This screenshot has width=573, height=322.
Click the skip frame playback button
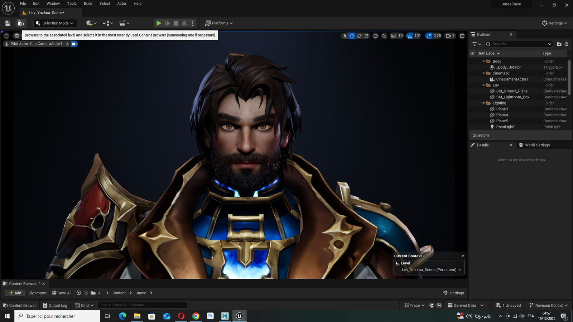coord(167,23)
